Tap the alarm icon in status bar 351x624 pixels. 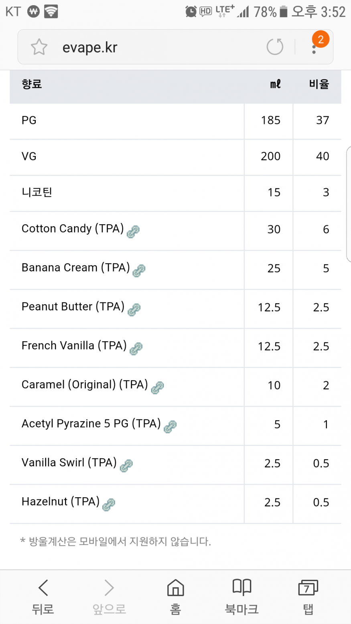(x=191, y=12)
